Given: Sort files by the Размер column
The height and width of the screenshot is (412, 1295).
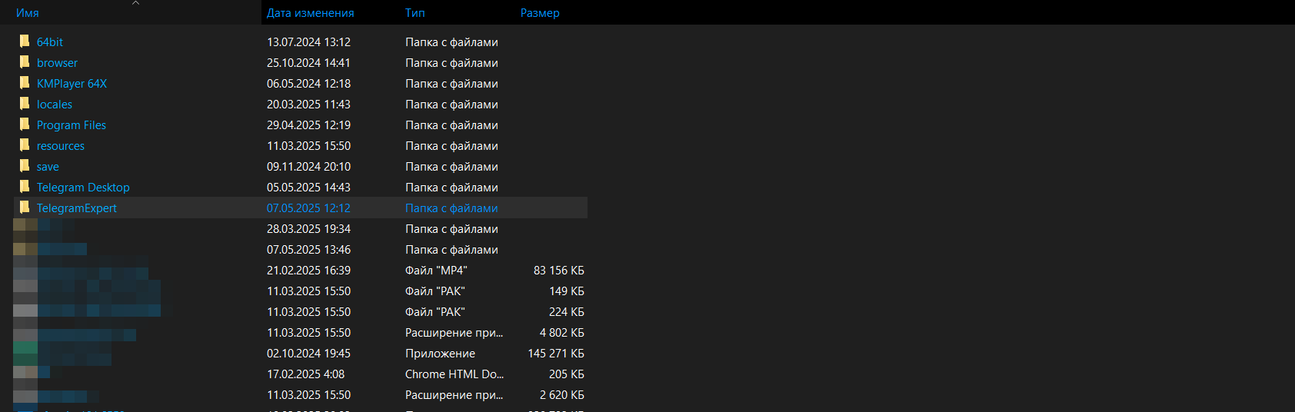Looking at the screenshot, I should [x=540, y=13].
